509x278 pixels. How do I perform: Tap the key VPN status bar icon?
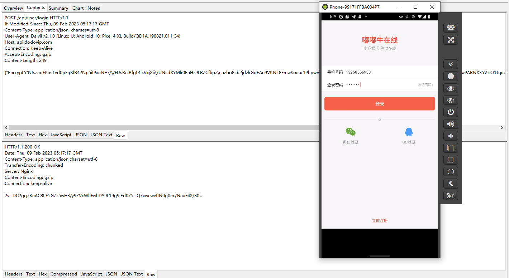coord(401,17)
